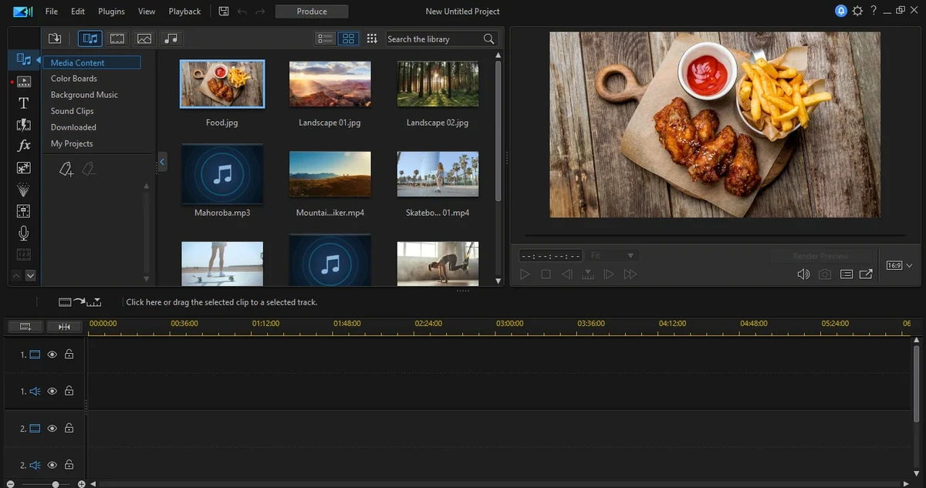Open the Title Room text icon

(24, 103)
